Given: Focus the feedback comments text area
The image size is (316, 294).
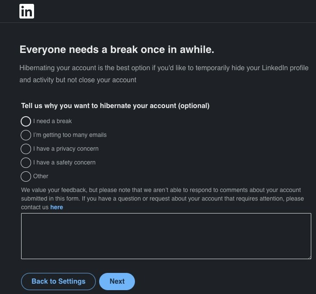Looking at the screenshot, I should pyautogui.click(x=166, y=236).
